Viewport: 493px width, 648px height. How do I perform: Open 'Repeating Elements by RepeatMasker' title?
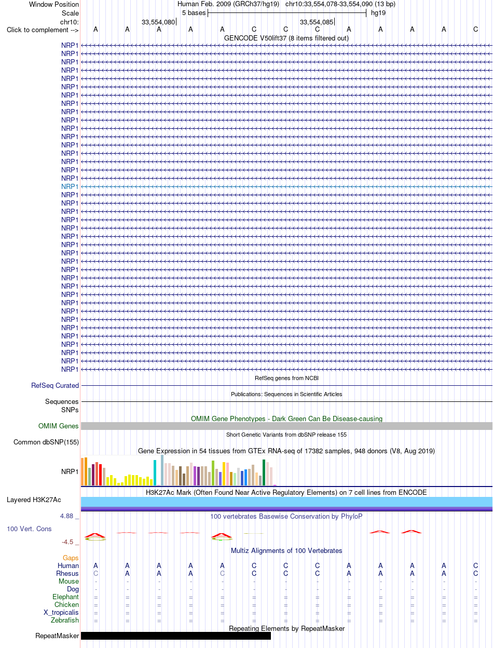(286, 629)
